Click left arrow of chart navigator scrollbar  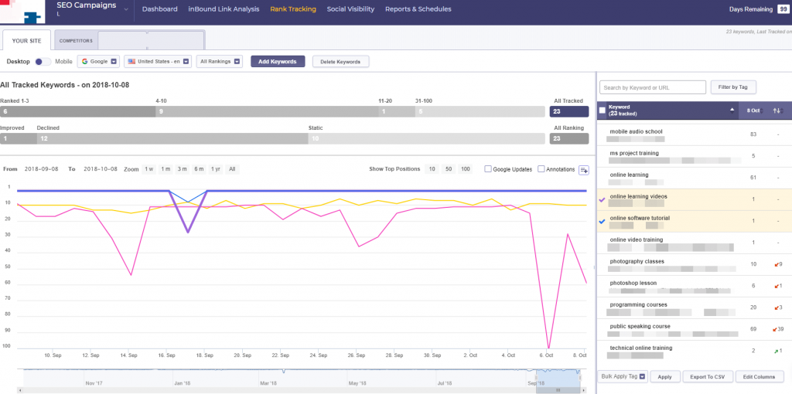coord(19,390)
